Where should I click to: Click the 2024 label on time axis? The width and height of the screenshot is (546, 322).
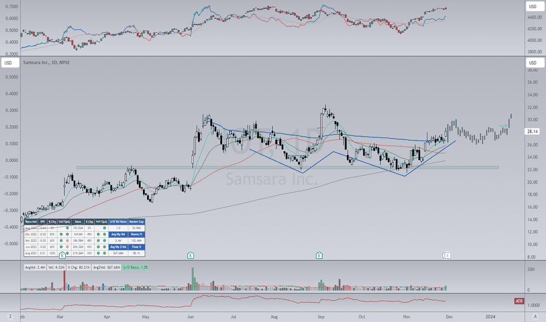coord(490,317)
